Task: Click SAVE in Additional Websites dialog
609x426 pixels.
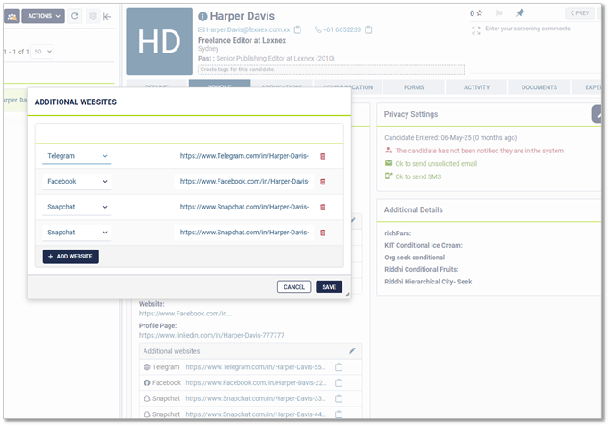Action: coord(329,287)
